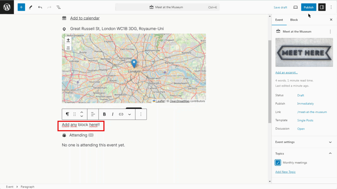Select the pencil Tools icon

pyautogui.click(x=31, y=7)
